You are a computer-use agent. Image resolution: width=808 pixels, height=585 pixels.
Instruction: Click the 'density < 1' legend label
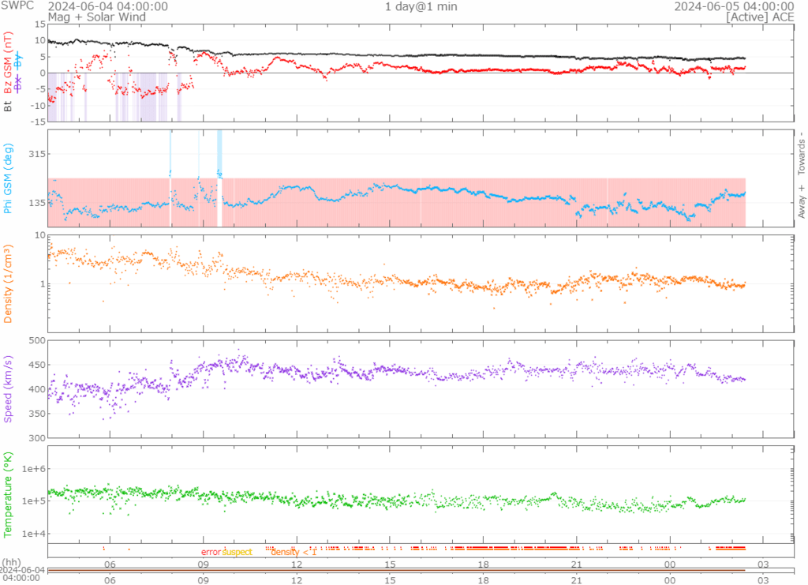coord(294,552)
